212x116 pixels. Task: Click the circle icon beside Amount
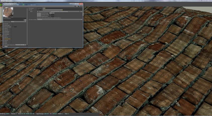[29, 8]
